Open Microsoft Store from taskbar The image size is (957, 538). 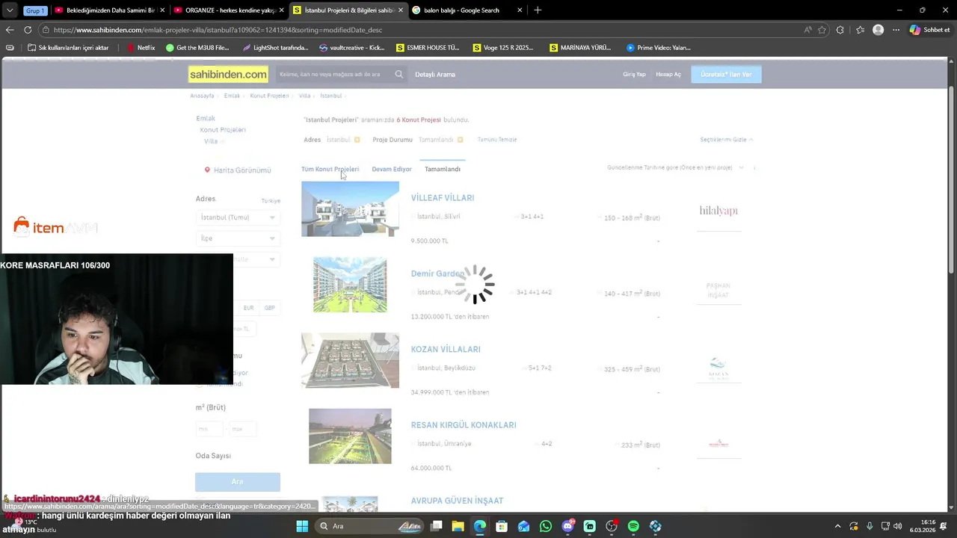[502, 526]
